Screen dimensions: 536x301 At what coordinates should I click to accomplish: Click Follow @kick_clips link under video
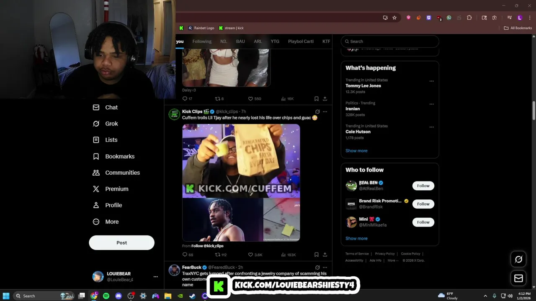(207, 246)
